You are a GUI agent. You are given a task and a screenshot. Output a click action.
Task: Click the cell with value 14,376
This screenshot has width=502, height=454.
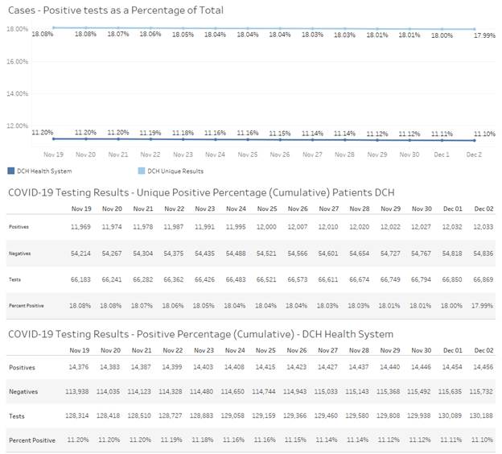coord(79,367)
